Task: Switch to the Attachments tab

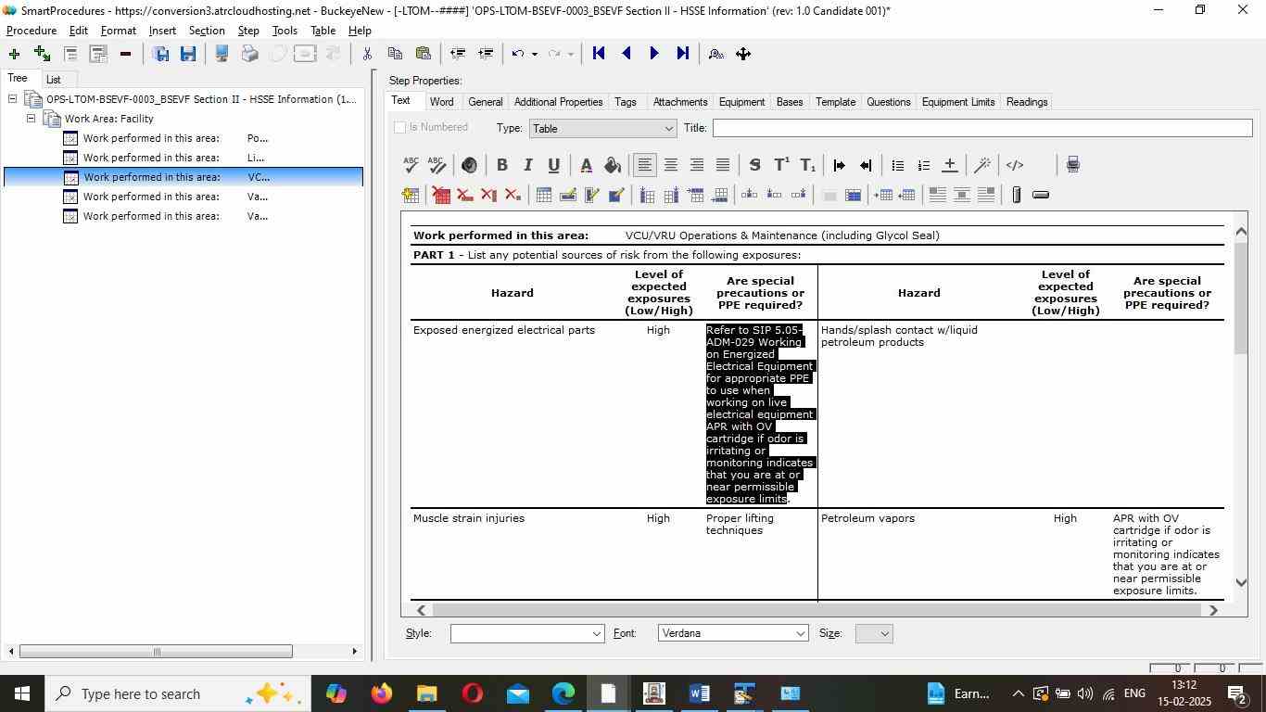Action: click(x=680, y=102)
